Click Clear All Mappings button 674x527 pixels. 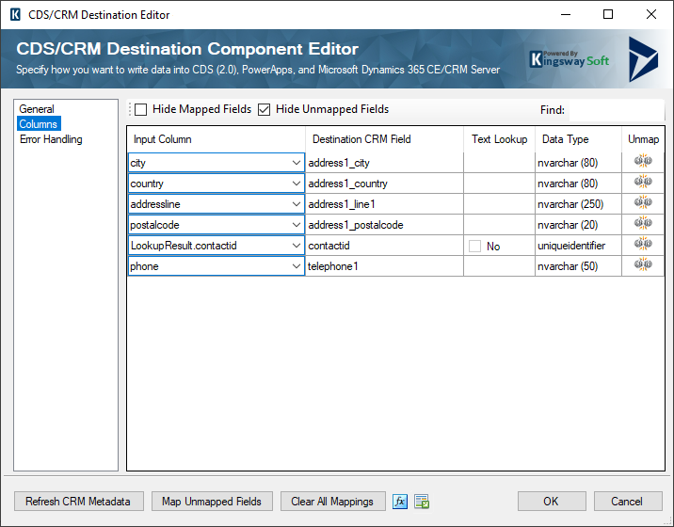point(332,502)
